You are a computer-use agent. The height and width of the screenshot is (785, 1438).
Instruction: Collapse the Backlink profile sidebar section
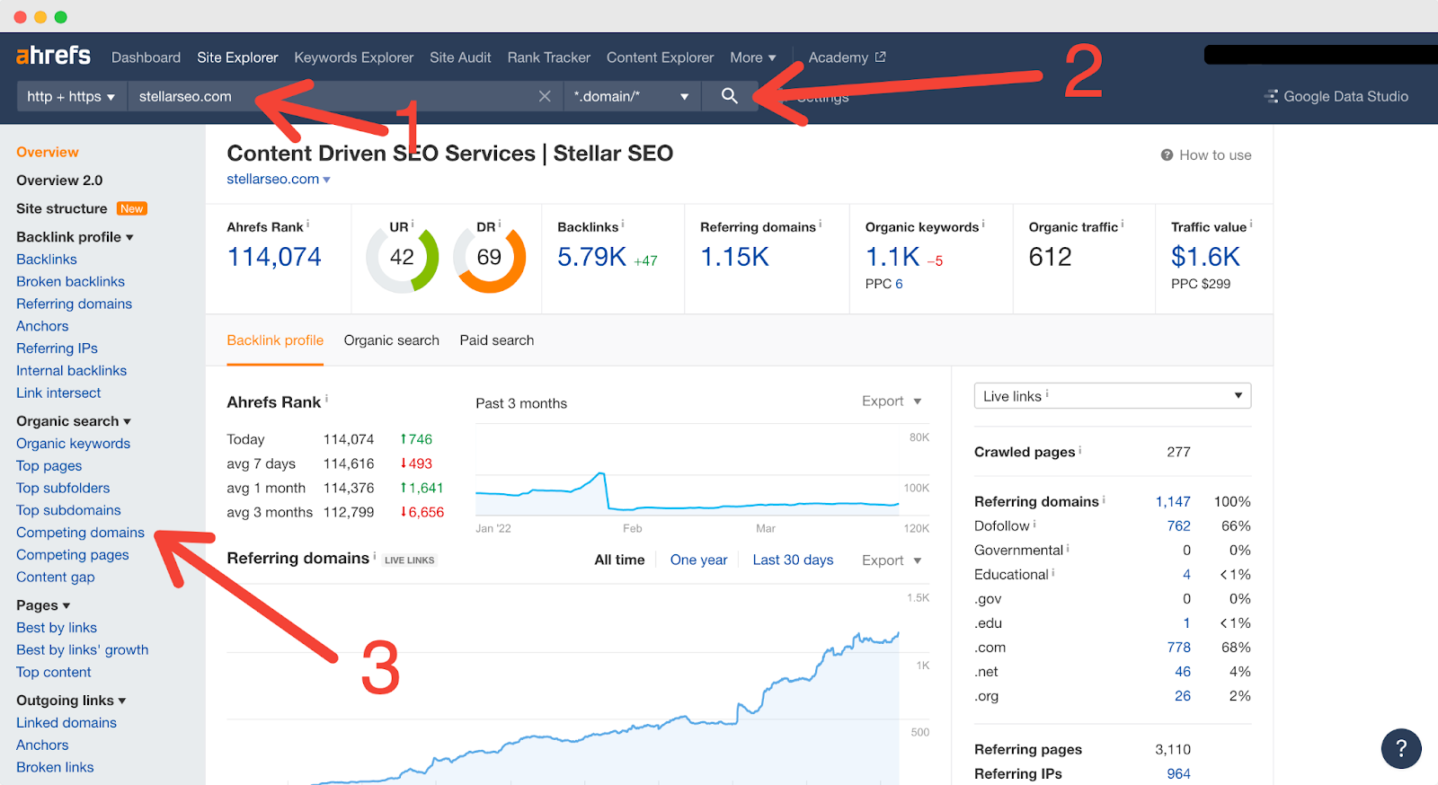click(75, 237)
